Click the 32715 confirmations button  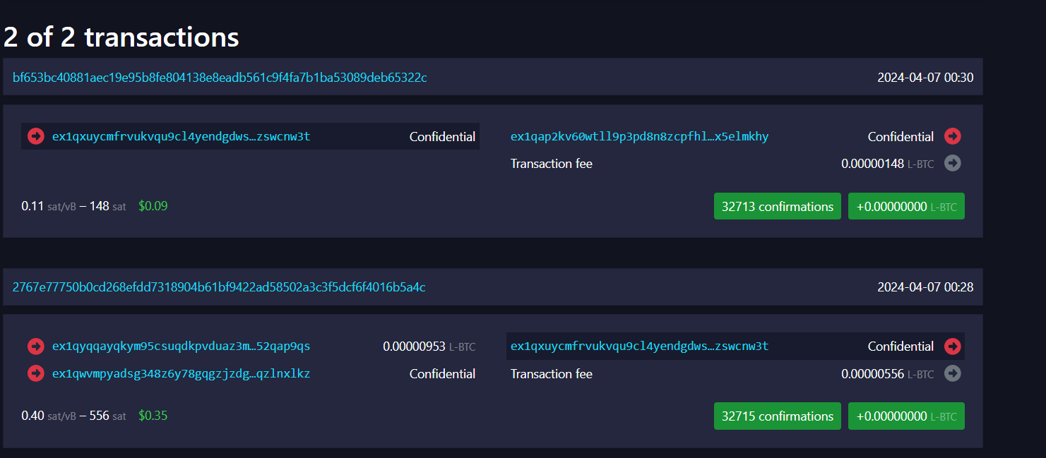[x=777, y=416]
